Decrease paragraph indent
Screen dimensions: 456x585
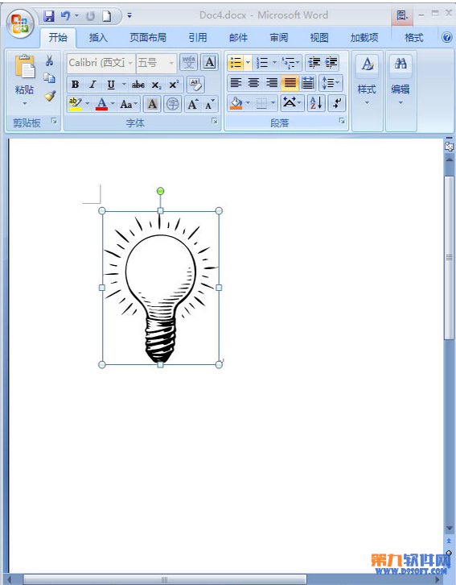pyautogui.click(x=314, y=63)
